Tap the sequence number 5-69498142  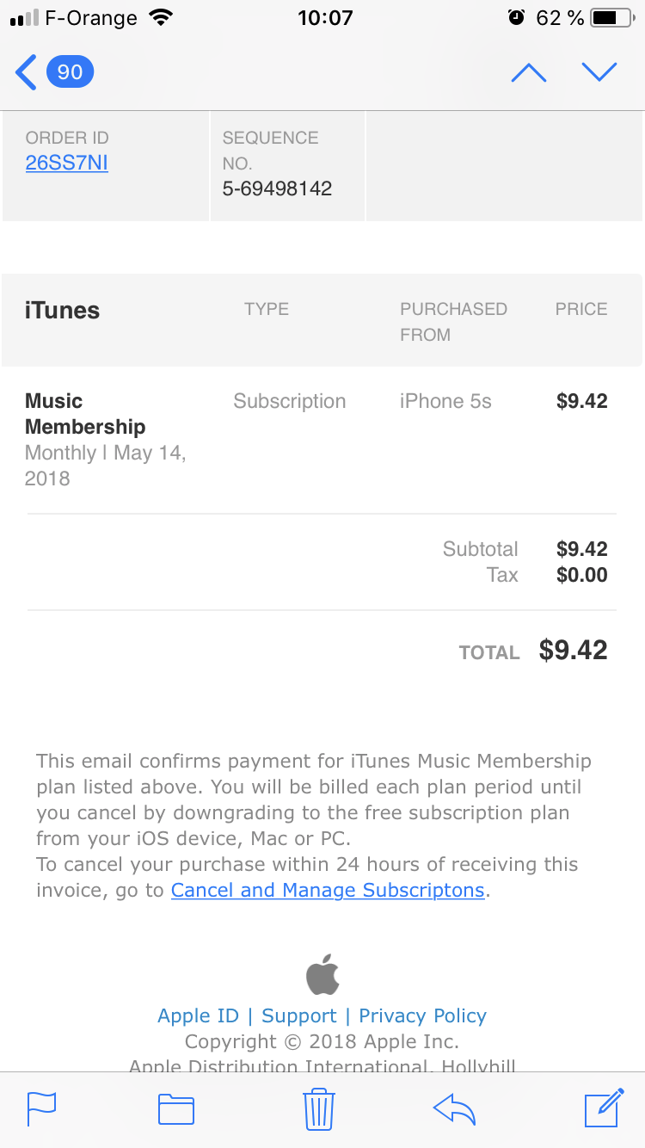coord(277,188)
